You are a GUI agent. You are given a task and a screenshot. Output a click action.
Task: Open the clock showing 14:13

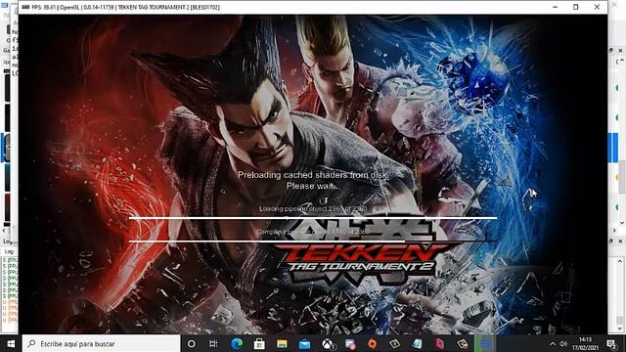pyautogui.click(x=585, y=343)
